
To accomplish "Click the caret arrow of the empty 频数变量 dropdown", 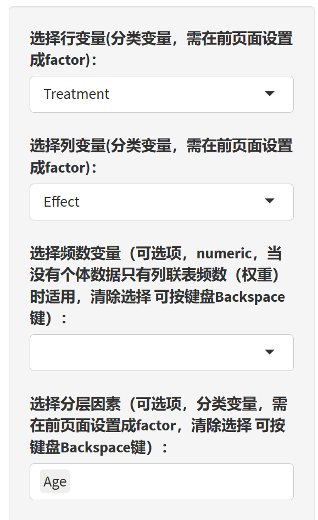I will click(270, 352).
